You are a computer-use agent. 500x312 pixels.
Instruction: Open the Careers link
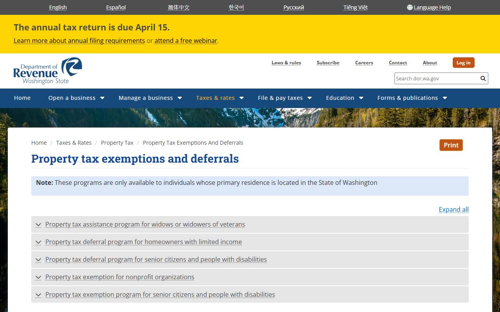click(364, 63)
